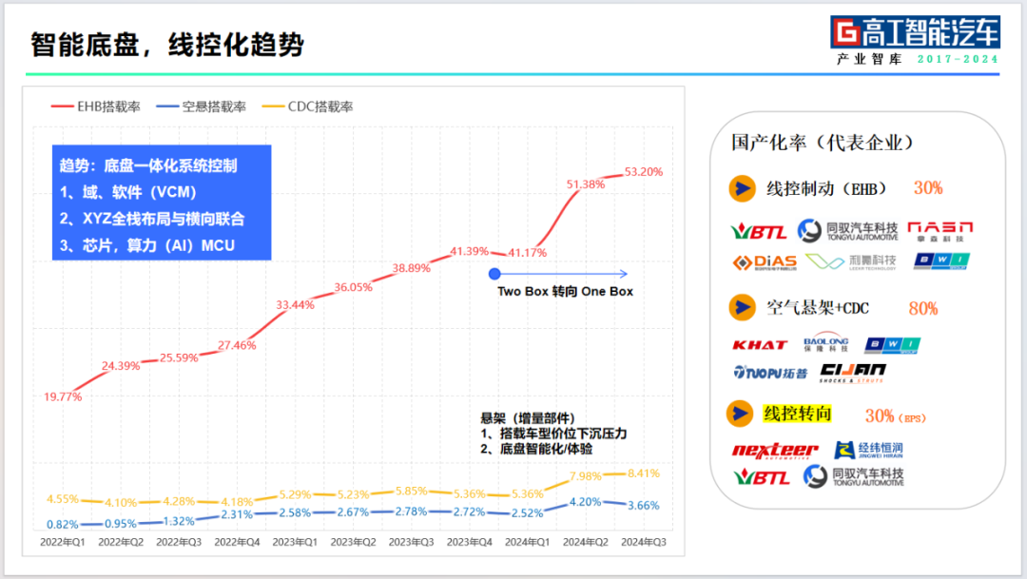Click the 2024年Q1 axis label
The width and height of the screenshot is (1027, 579).
[x=527, y=542]
